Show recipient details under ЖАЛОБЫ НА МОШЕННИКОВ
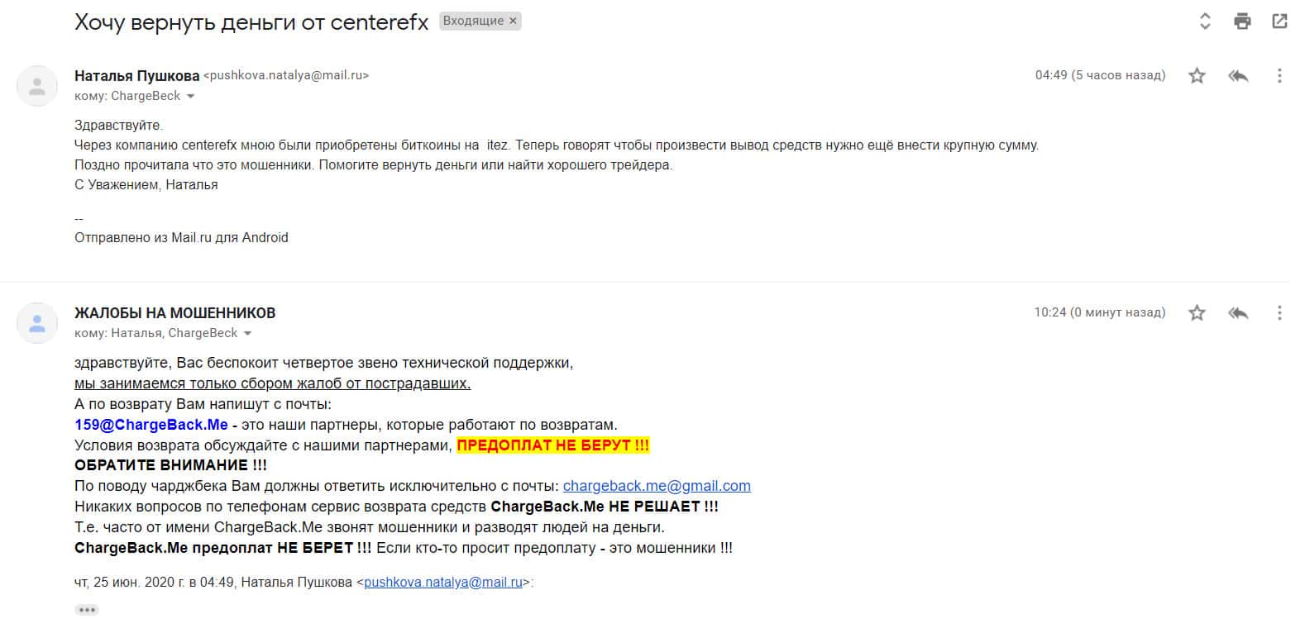This screenshot has height=633, width=1305. (248, 334)
